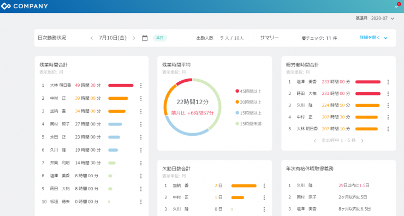The width and height of the screenshot is (404, 216).
Task: Toggle 15時間以上 legend item
Action: click(x=248, y=113)
